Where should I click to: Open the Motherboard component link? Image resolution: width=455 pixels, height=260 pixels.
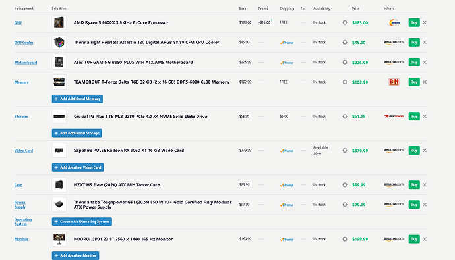point(26,63)
